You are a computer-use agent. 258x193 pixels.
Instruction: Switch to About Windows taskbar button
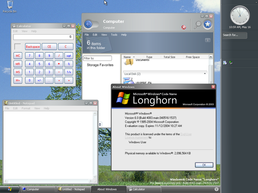tap(109, 189)
